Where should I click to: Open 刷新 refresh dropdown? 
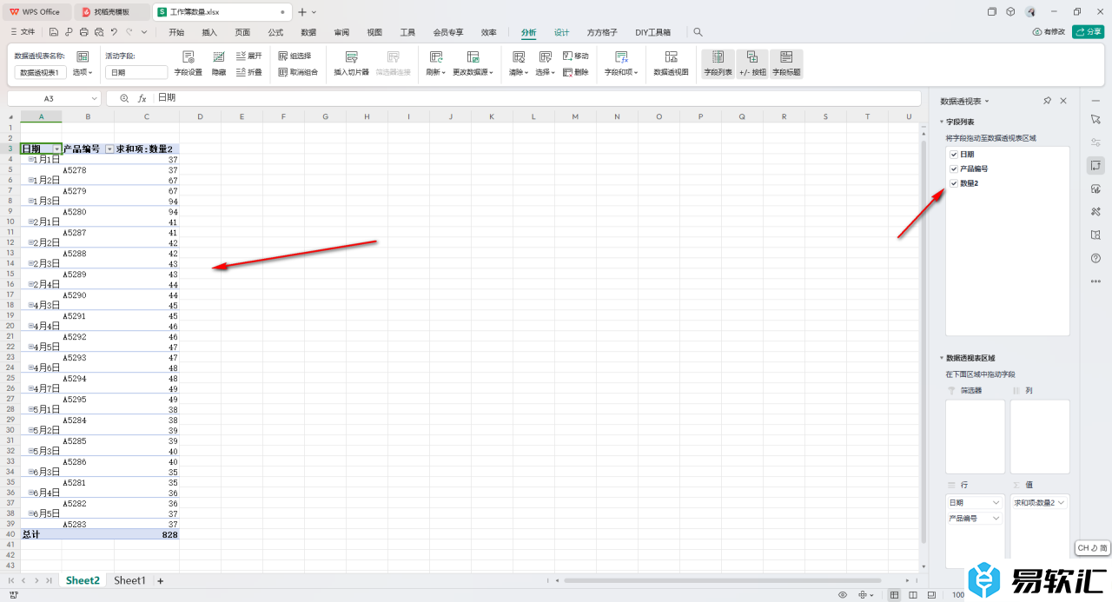click(x=436, y=72)
